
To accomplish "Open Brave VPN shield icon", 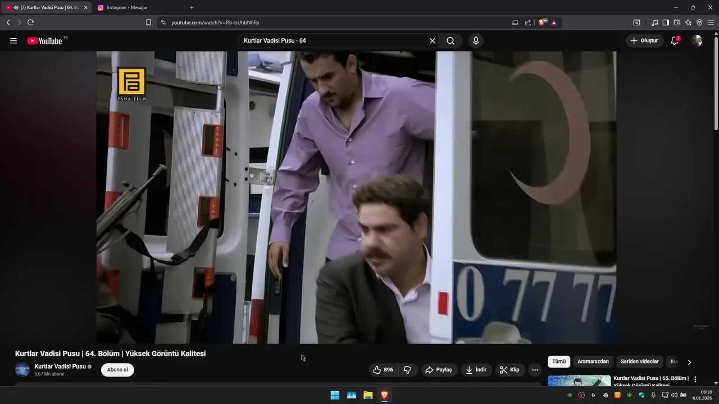I will tap(699, 22).
